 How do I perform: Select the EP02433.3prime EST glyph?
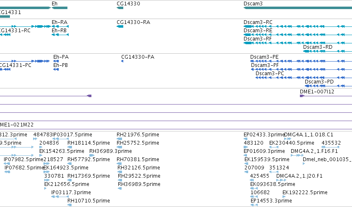pyautogui.click(x=245, y=139)
